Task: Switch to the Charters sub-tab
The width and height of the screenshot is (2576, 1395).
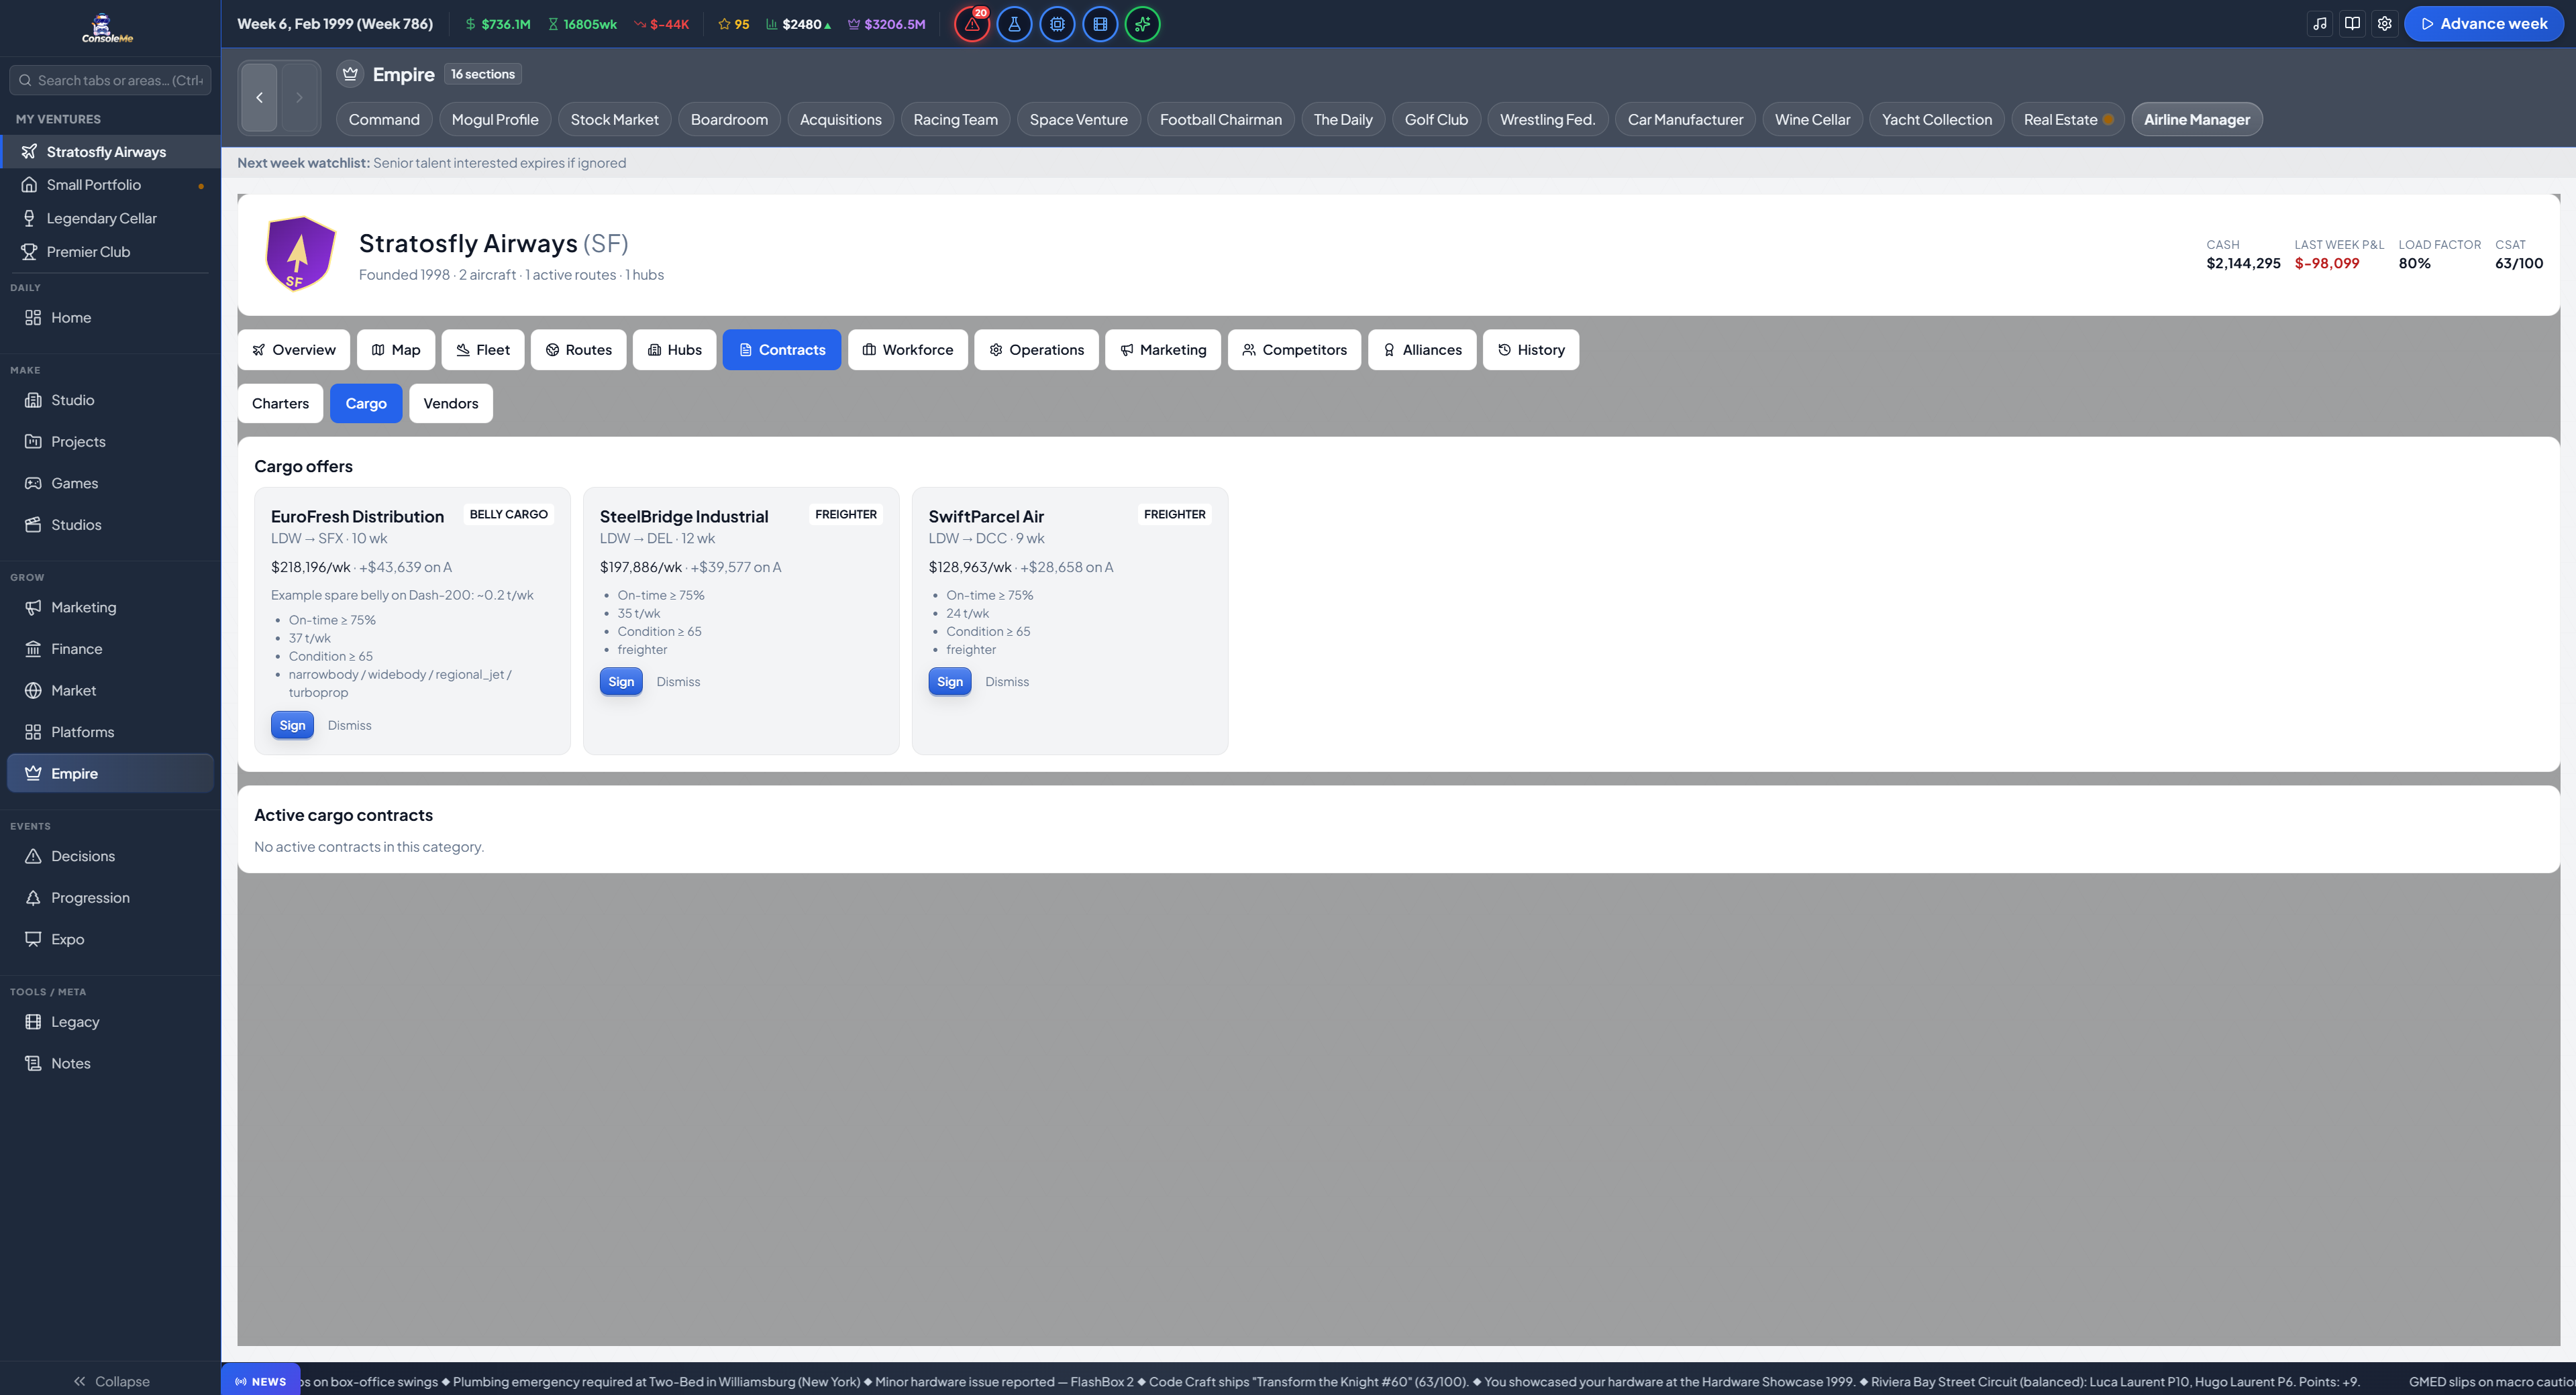Action: pyautogui.click(x=280, y=404)
